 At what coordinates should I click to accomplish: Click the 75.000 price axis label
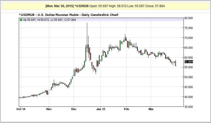(189, 28)
